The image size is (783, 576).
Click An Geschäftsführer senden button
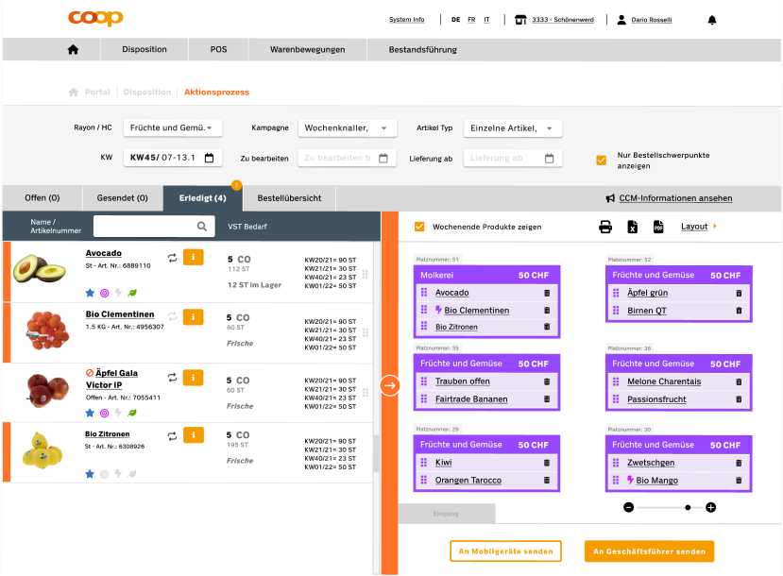point(649,551)
